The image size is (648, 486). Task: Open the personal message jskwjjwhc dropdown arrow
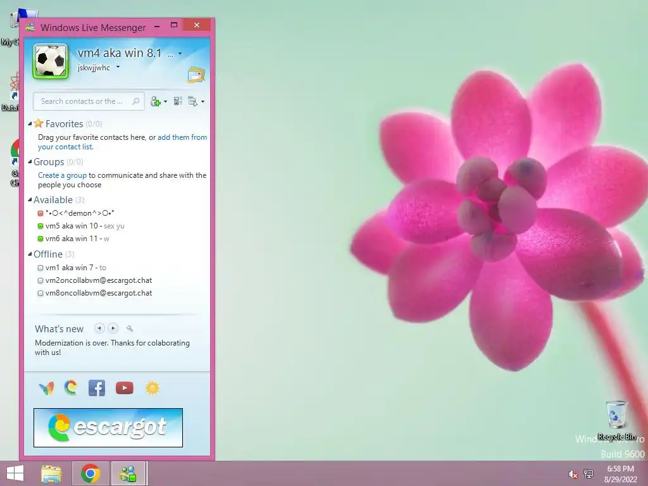118,67
